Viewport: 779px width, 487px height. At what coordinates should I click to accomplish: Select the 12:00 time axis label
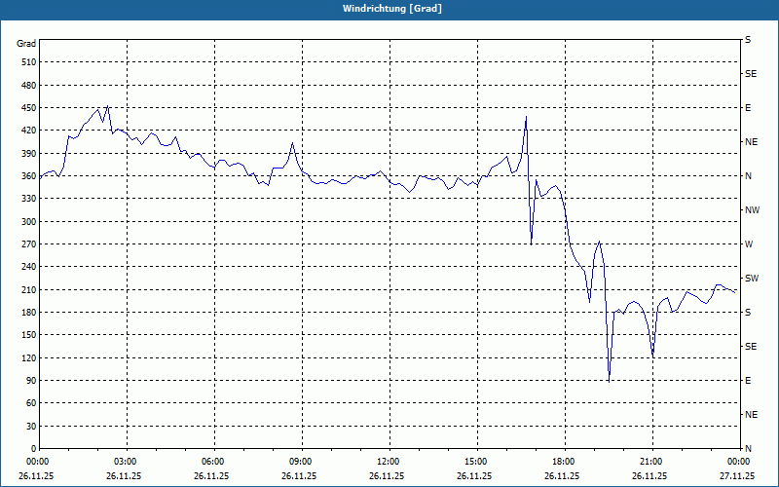(x=389, y=462)
